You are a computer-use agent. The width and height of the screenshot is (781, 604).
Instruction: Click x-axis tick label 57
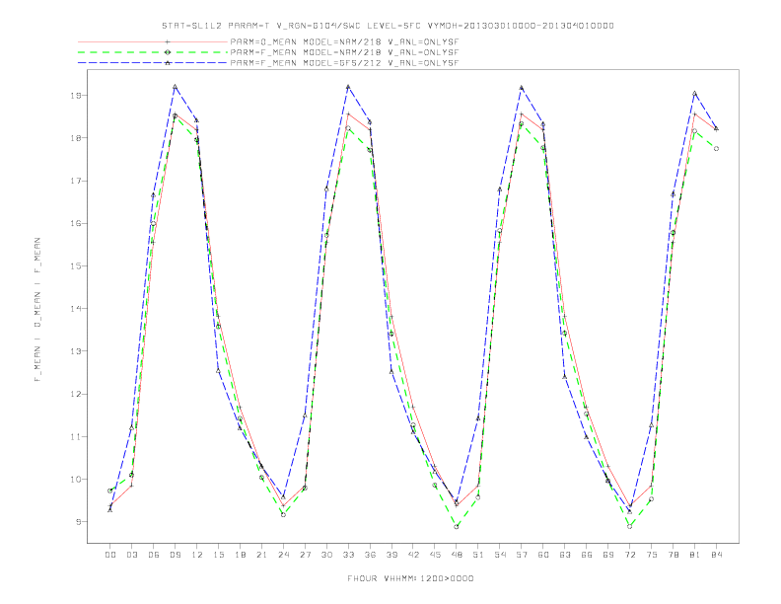click(522, 555)
